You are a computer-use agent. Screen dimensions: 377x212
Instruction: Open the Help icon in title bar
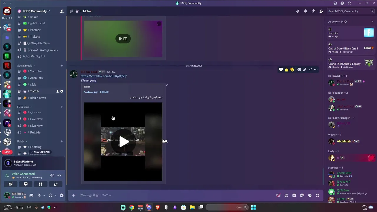pyautogui.click(x=342, y=3)
